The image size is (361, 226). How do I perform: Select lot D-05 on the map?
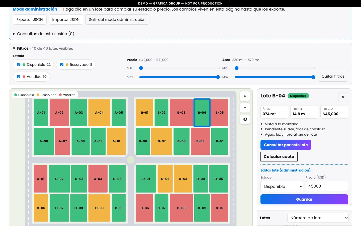click(x=219, y=179)
